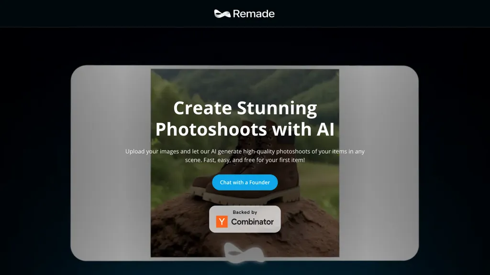Click the Backed by Y Combinator badge
Screen dimensions: 490x275
click(245, 219)
